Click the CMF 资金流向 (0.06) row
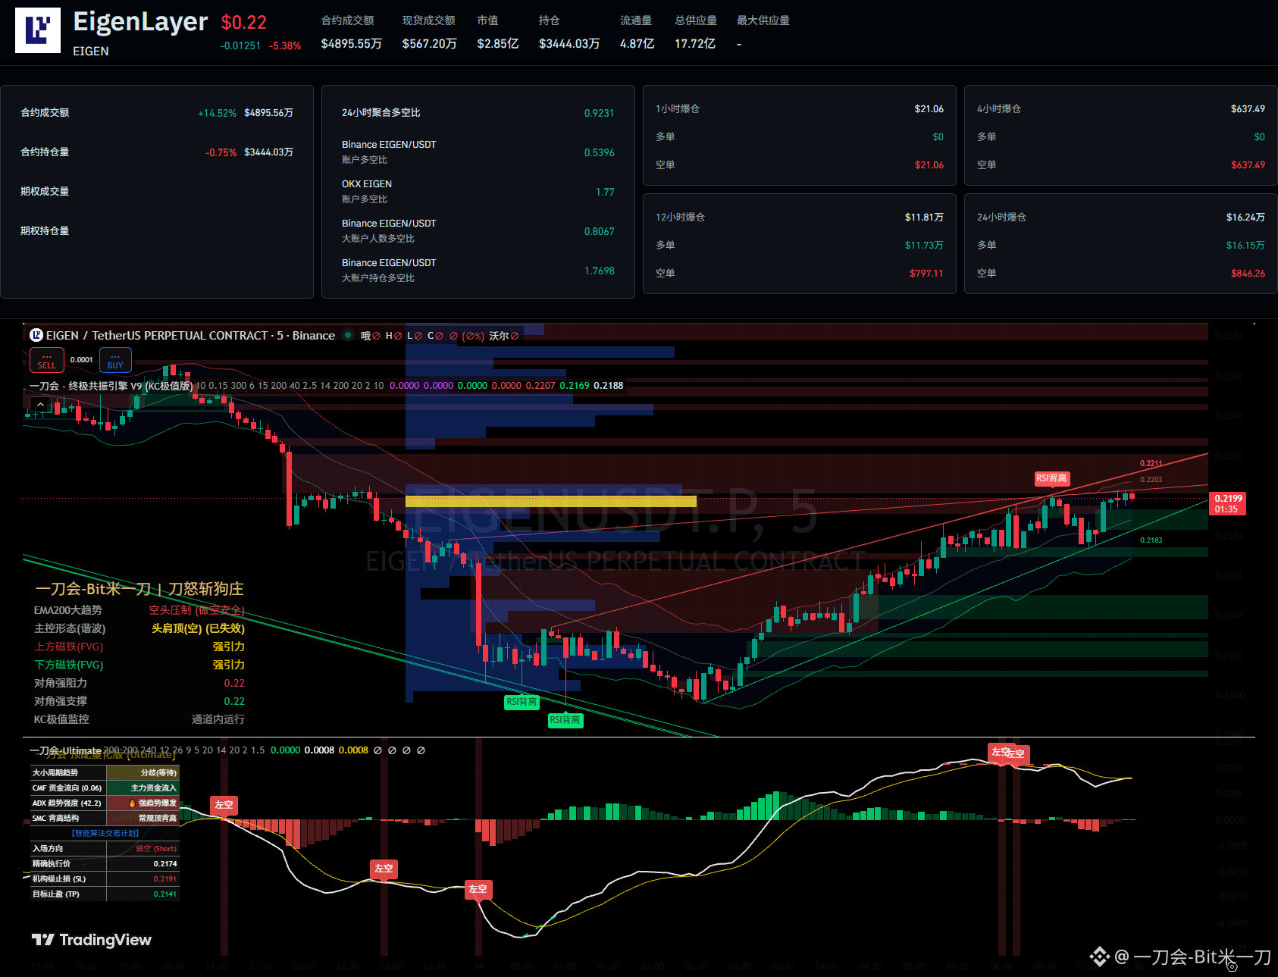The image size is (1278, 977). [x=105, y=788]
